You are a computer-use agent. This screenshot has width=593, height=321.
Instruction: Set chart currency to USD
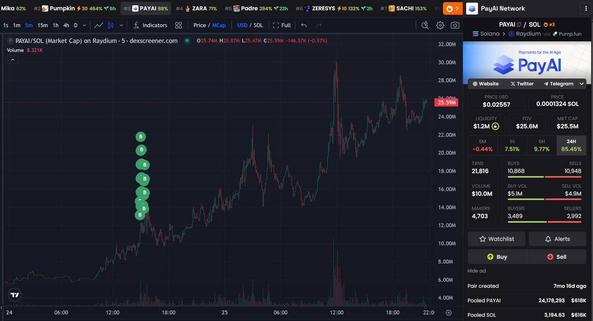pos(242,25)
